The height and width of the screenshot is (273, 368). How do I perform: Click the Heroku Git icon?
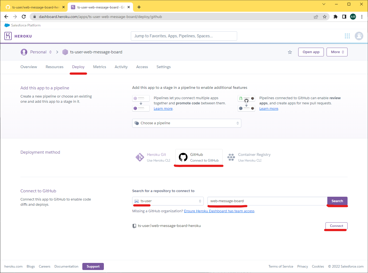point(140,157)
